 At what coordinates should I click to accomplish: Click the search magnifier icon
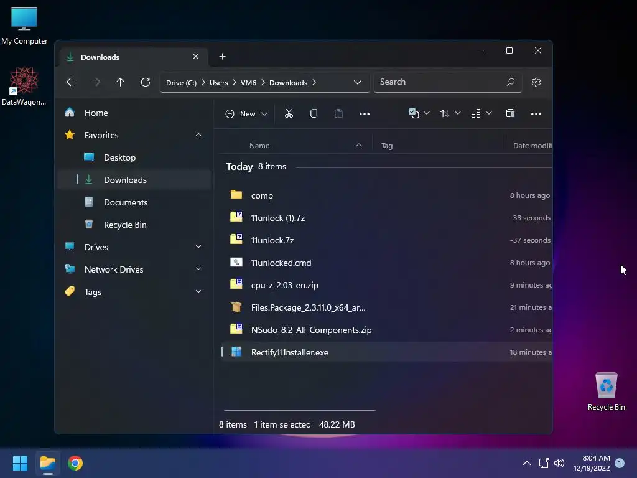click(511, 82)
